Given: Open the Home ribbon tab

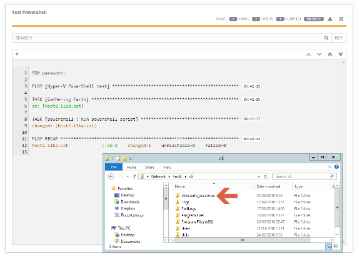Looking at the screenshot, I should pyautogui.click(x=131, y=168).
